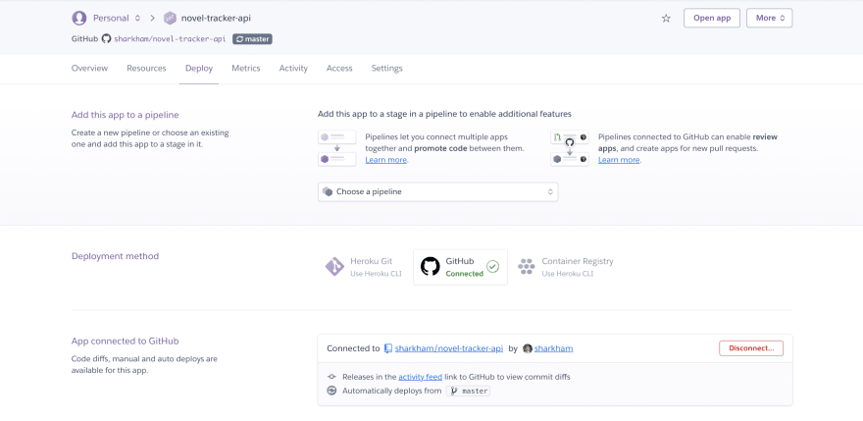863x421 pixels.
Task: Click the Heroku Git diamond icon
Action: coord(334,267)
